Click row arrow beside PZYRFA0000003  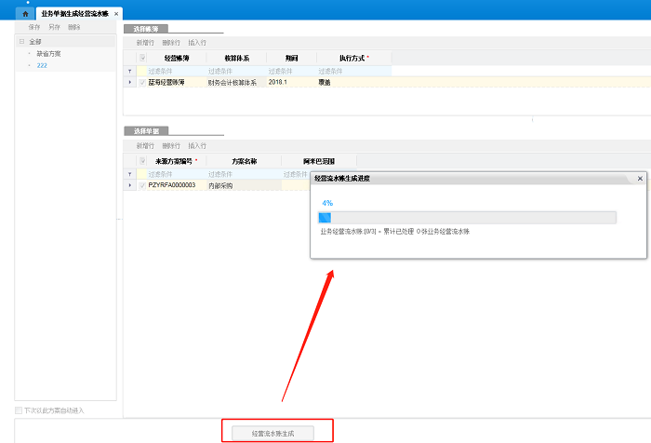[x=129, y=186]
